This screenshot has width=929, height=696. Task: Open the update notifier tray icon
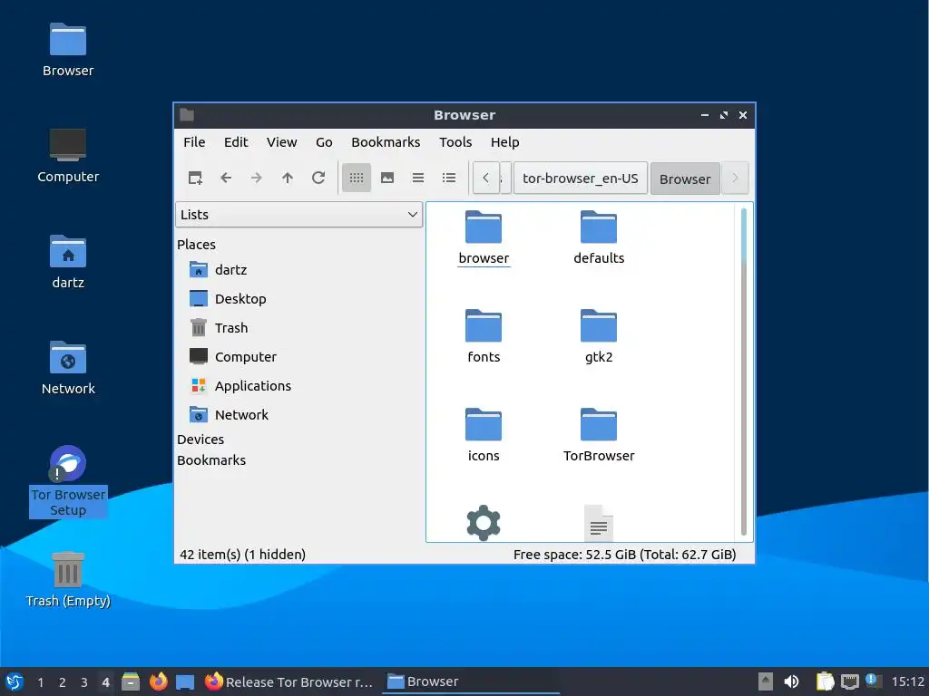pos(874,681)
